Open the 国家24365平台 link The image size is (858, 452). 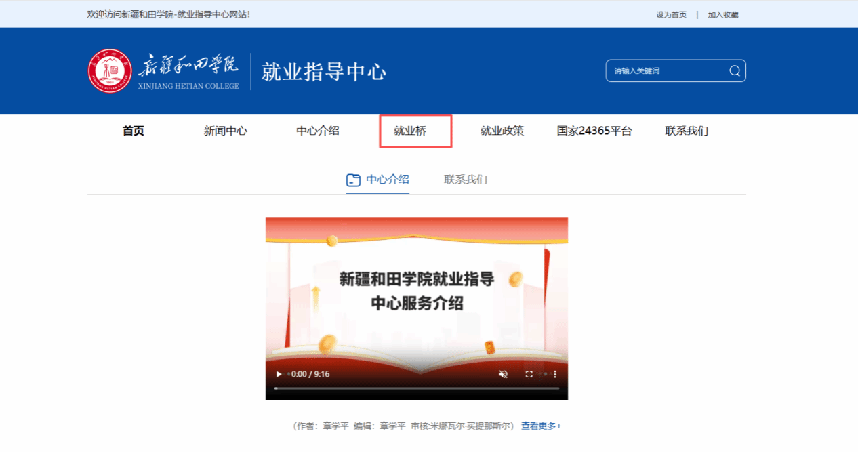tap(594, 131)
